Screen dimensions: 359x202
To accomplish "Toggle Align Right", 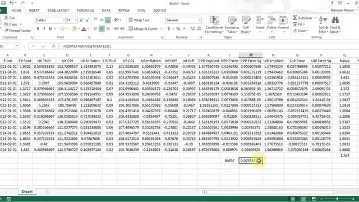I will pos(108,29).
